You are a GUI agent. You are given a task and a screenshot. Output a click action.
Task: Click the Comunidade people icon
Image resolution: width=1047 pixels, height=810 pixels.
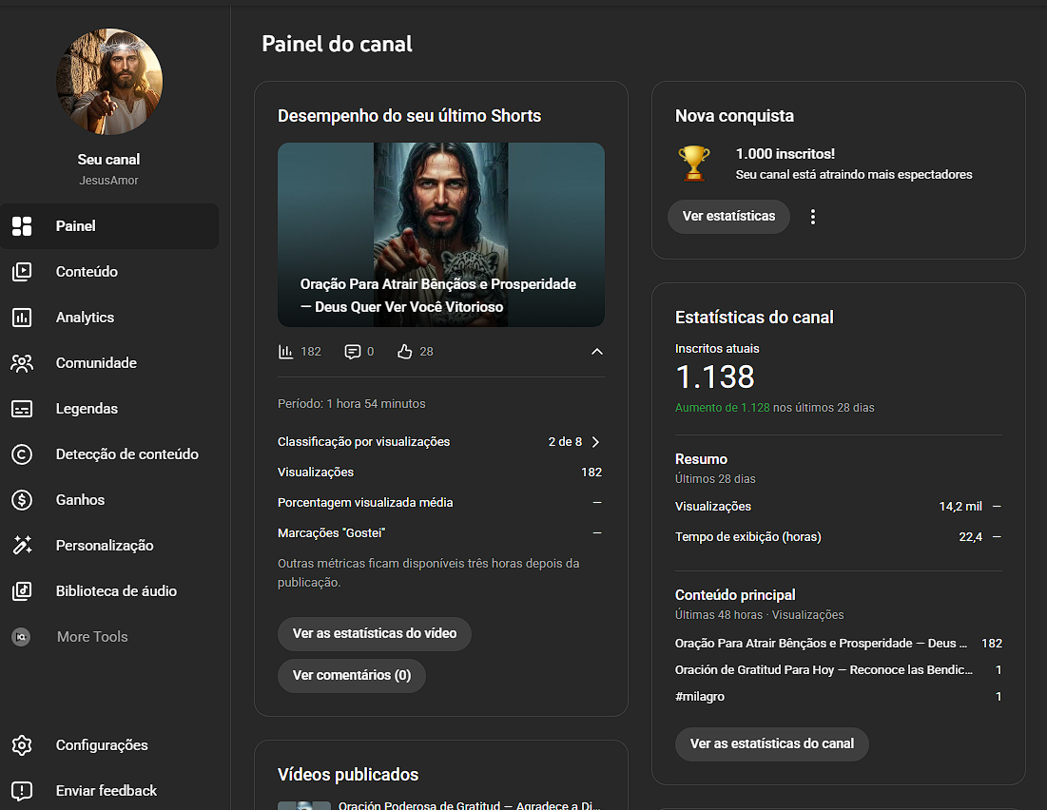pyautogui.click(x=21, y=363)
